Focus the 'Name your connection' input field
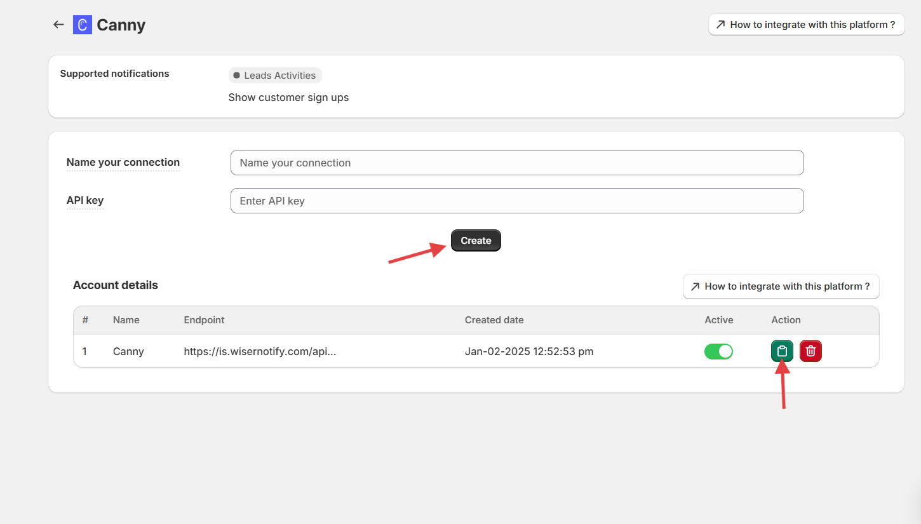Image resolution: width=921 pixels, height=524 pixels. coord(516,163)
